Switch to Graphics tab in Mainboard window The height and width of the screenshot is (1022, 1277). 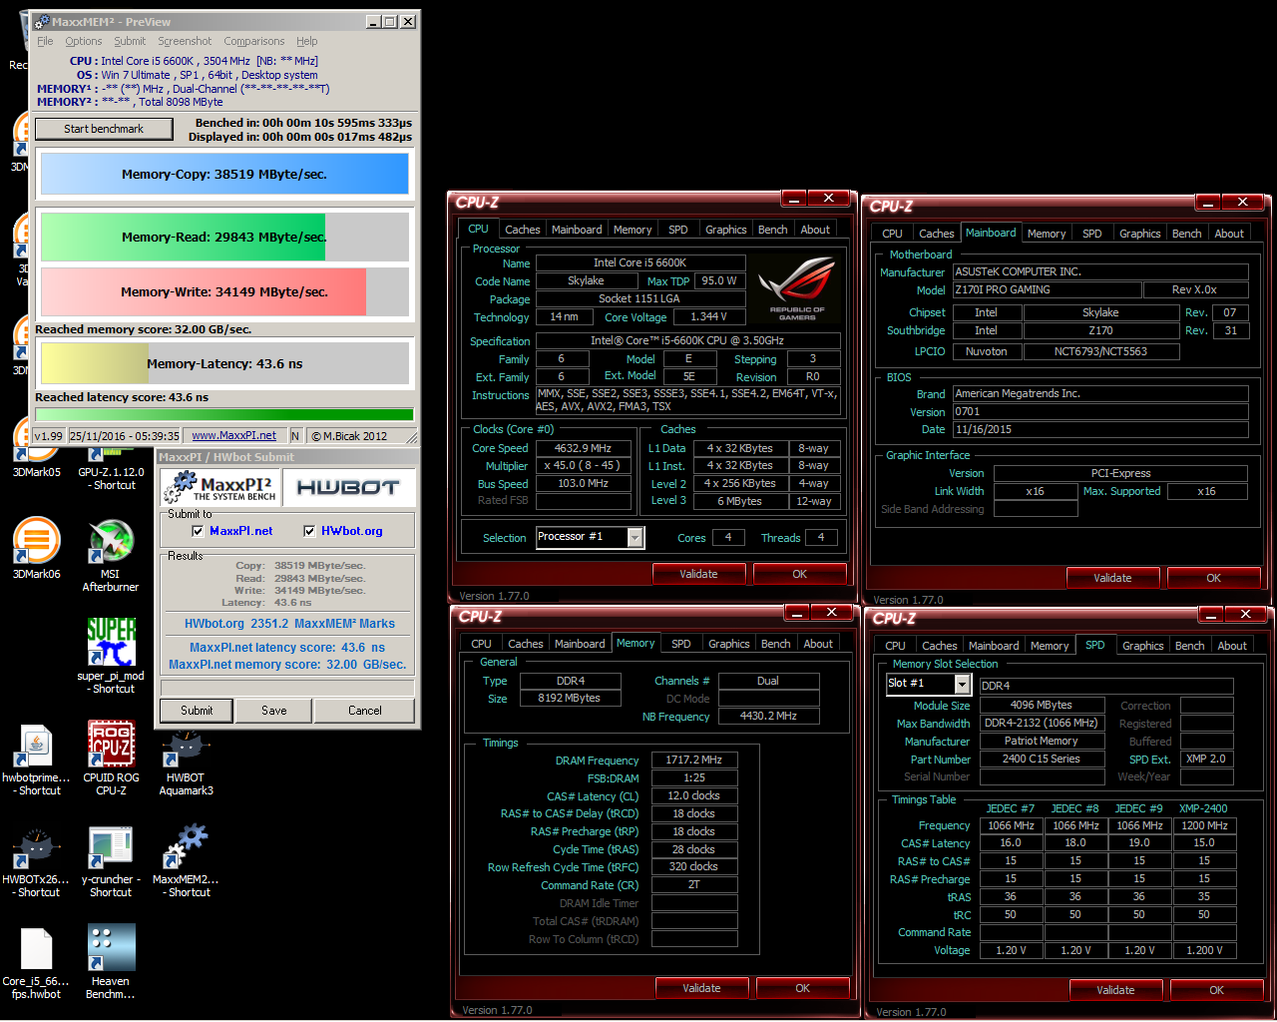click(x=1139, y=234)
